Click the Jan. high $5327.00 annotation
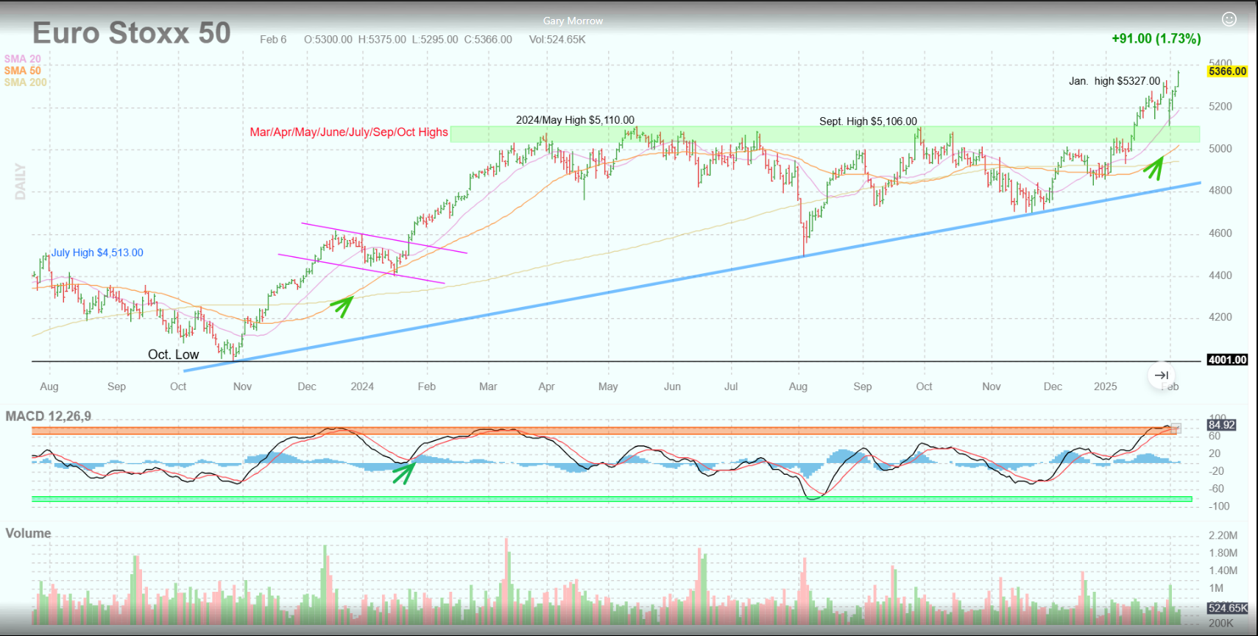Viewport: 1258px width, 636px height. point(1114,81)
